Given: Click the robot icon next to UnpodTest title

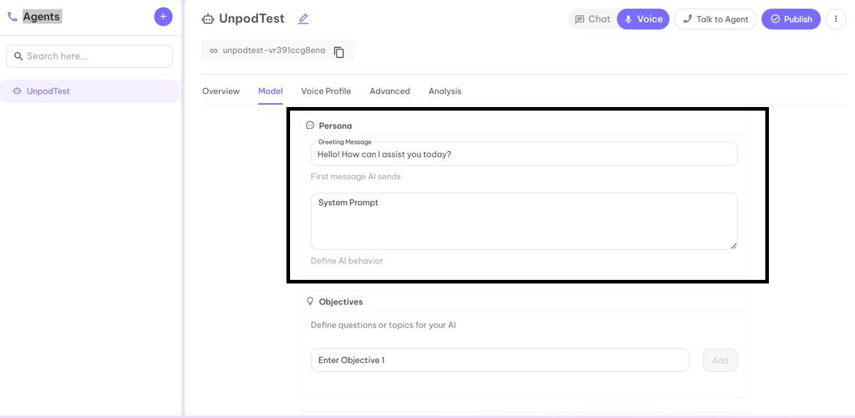Looking at the screenshot, I should [x=207, y=19].
